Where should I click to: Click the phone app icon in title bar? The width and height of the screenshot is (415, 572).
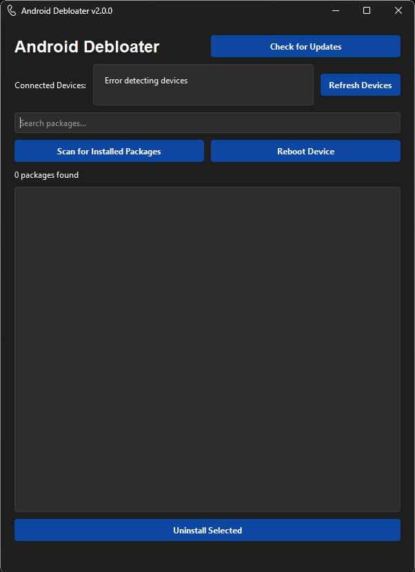click(x=12, y=10)
